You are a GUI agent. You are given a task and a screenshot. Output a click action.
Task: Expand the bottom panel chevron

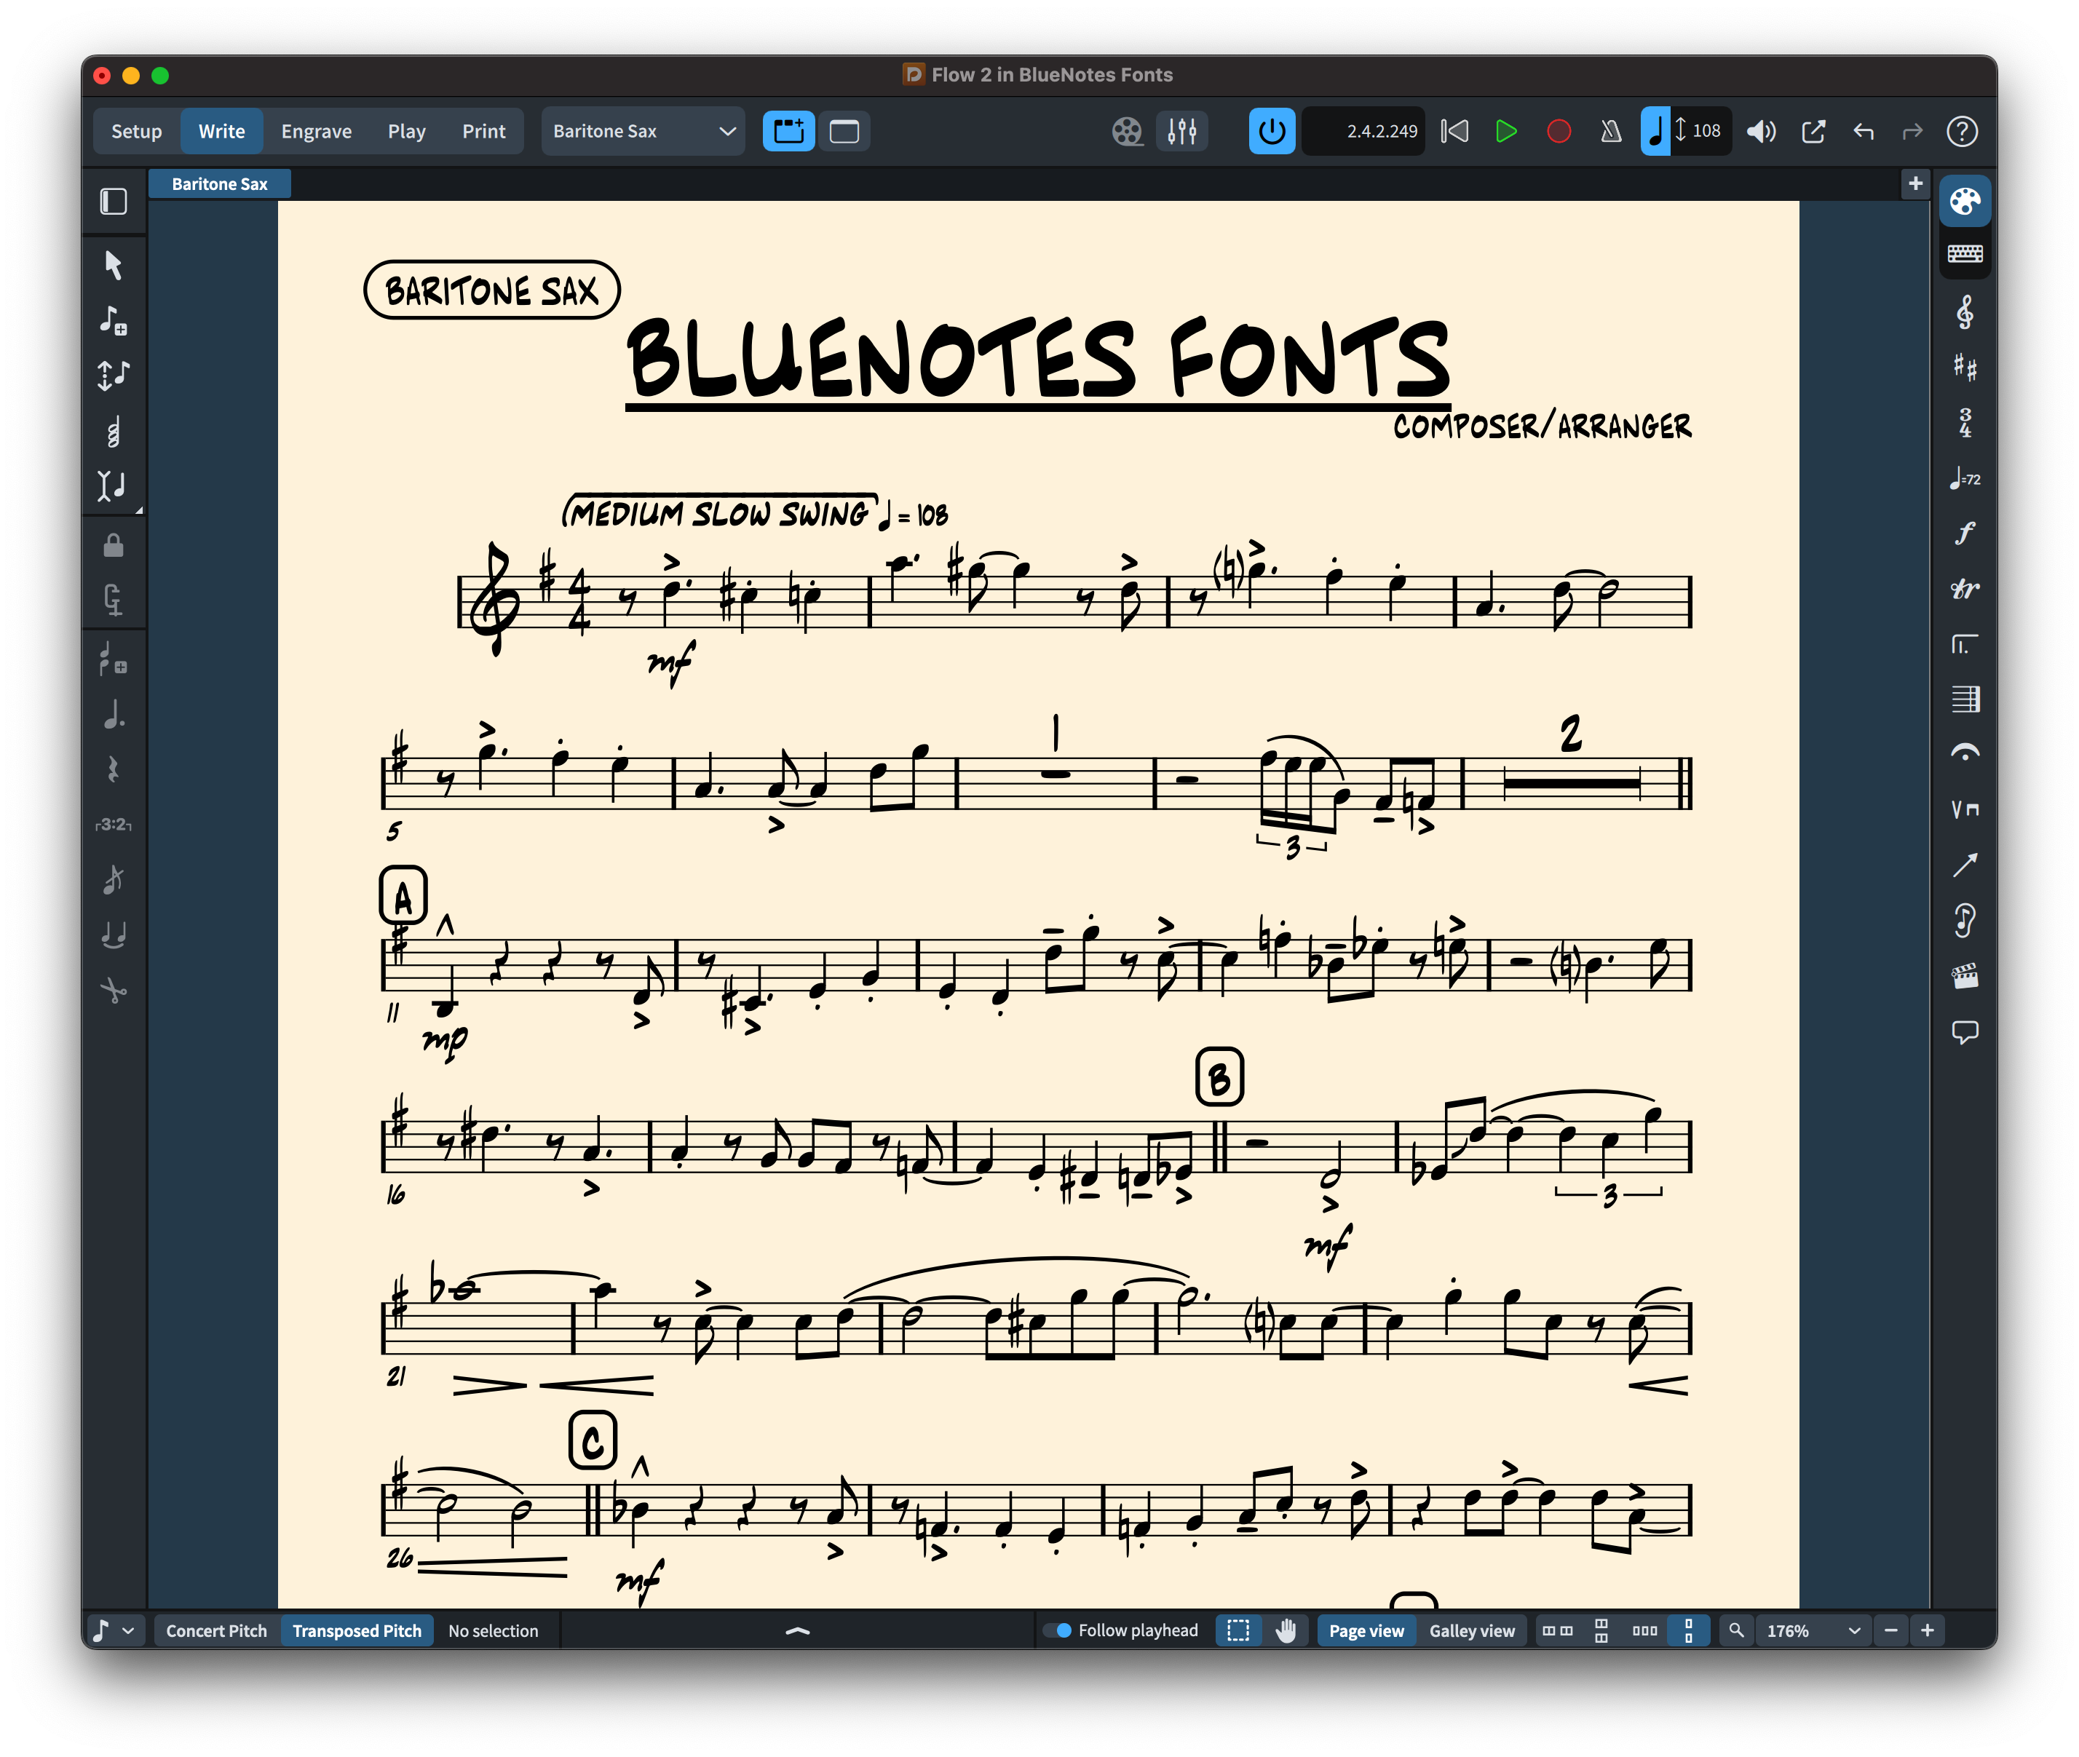click(x=797, y=1630)
